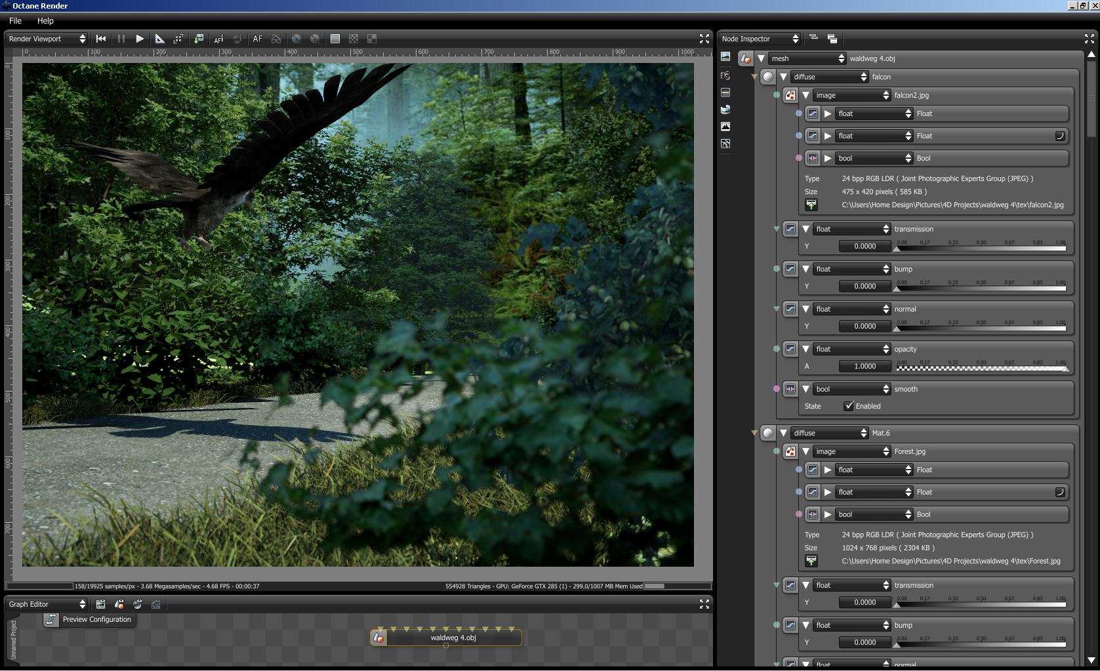Click the load file icon beside Forest.jpg path
The image size is (1100, 671).
(811, 561)
